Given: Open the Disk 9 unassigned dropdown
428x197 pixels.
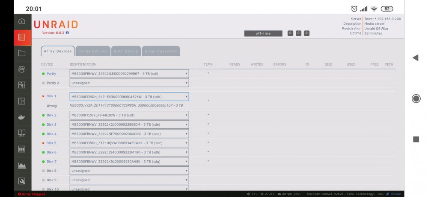Looking at the screenshot, I should pyautogui.click(x=129, y=180).
